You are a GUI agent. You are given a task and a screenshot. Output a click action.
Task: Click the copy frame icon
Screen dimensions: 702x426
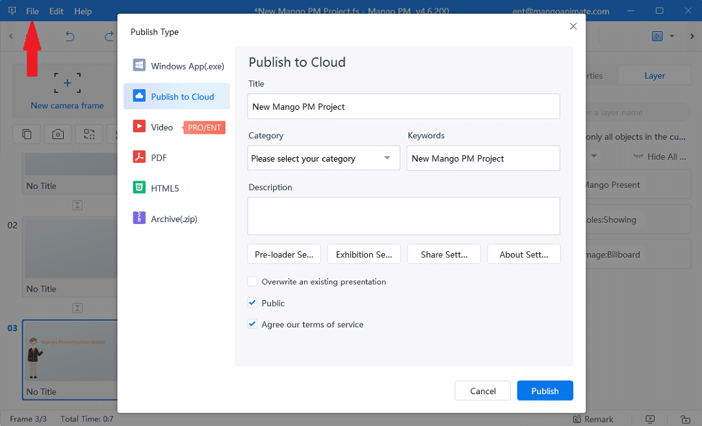[x=27, y=134]
